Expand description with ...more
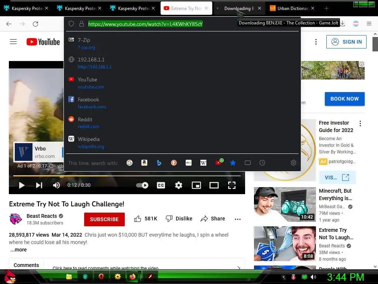Image resolution: width=378 pixels, height=284 pixels. pyautogui.click(x=18, y=250)
